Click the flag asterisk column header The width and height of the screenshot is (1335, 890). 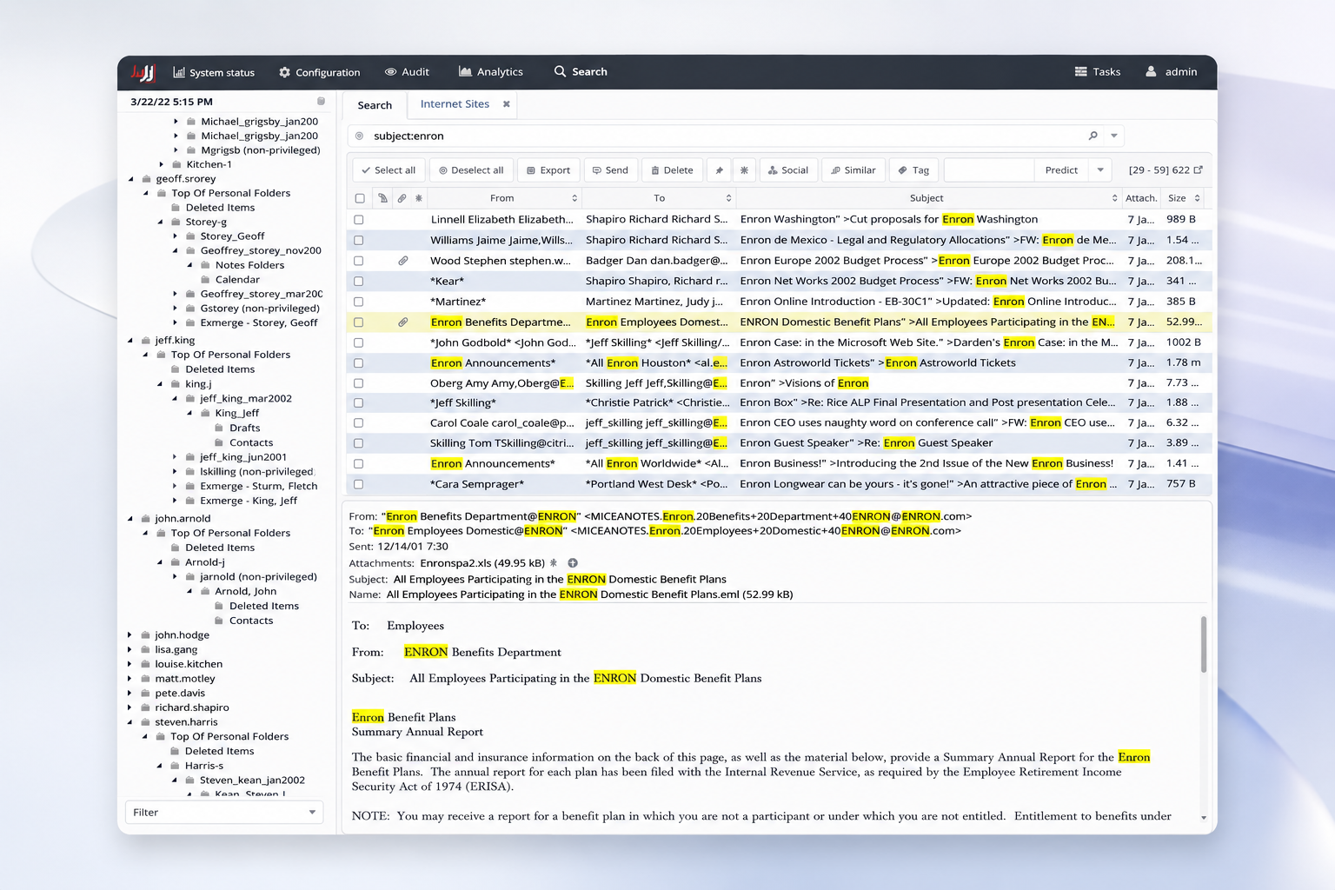point(419,198)
